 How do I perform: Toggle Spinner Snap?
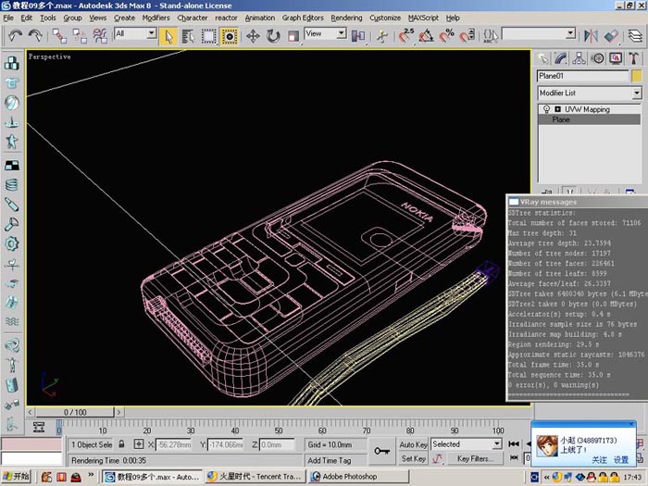tap(467, 36)
